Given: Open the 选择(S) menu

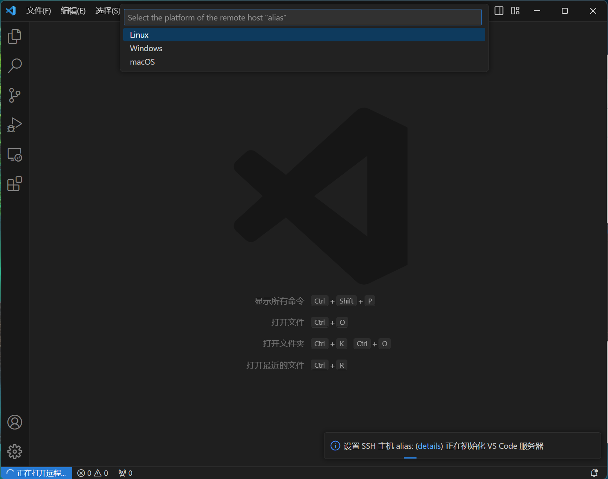Looking at the screenshot, I should 108,11.
